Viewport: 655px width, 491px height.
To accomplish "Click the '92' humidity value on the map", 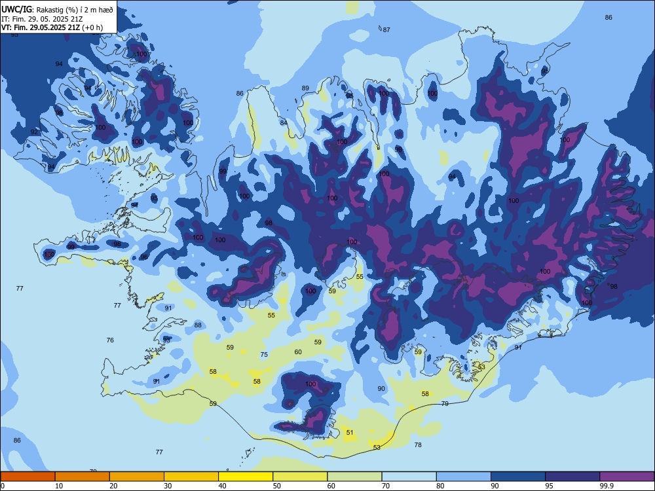I will (x=34, y=132).
